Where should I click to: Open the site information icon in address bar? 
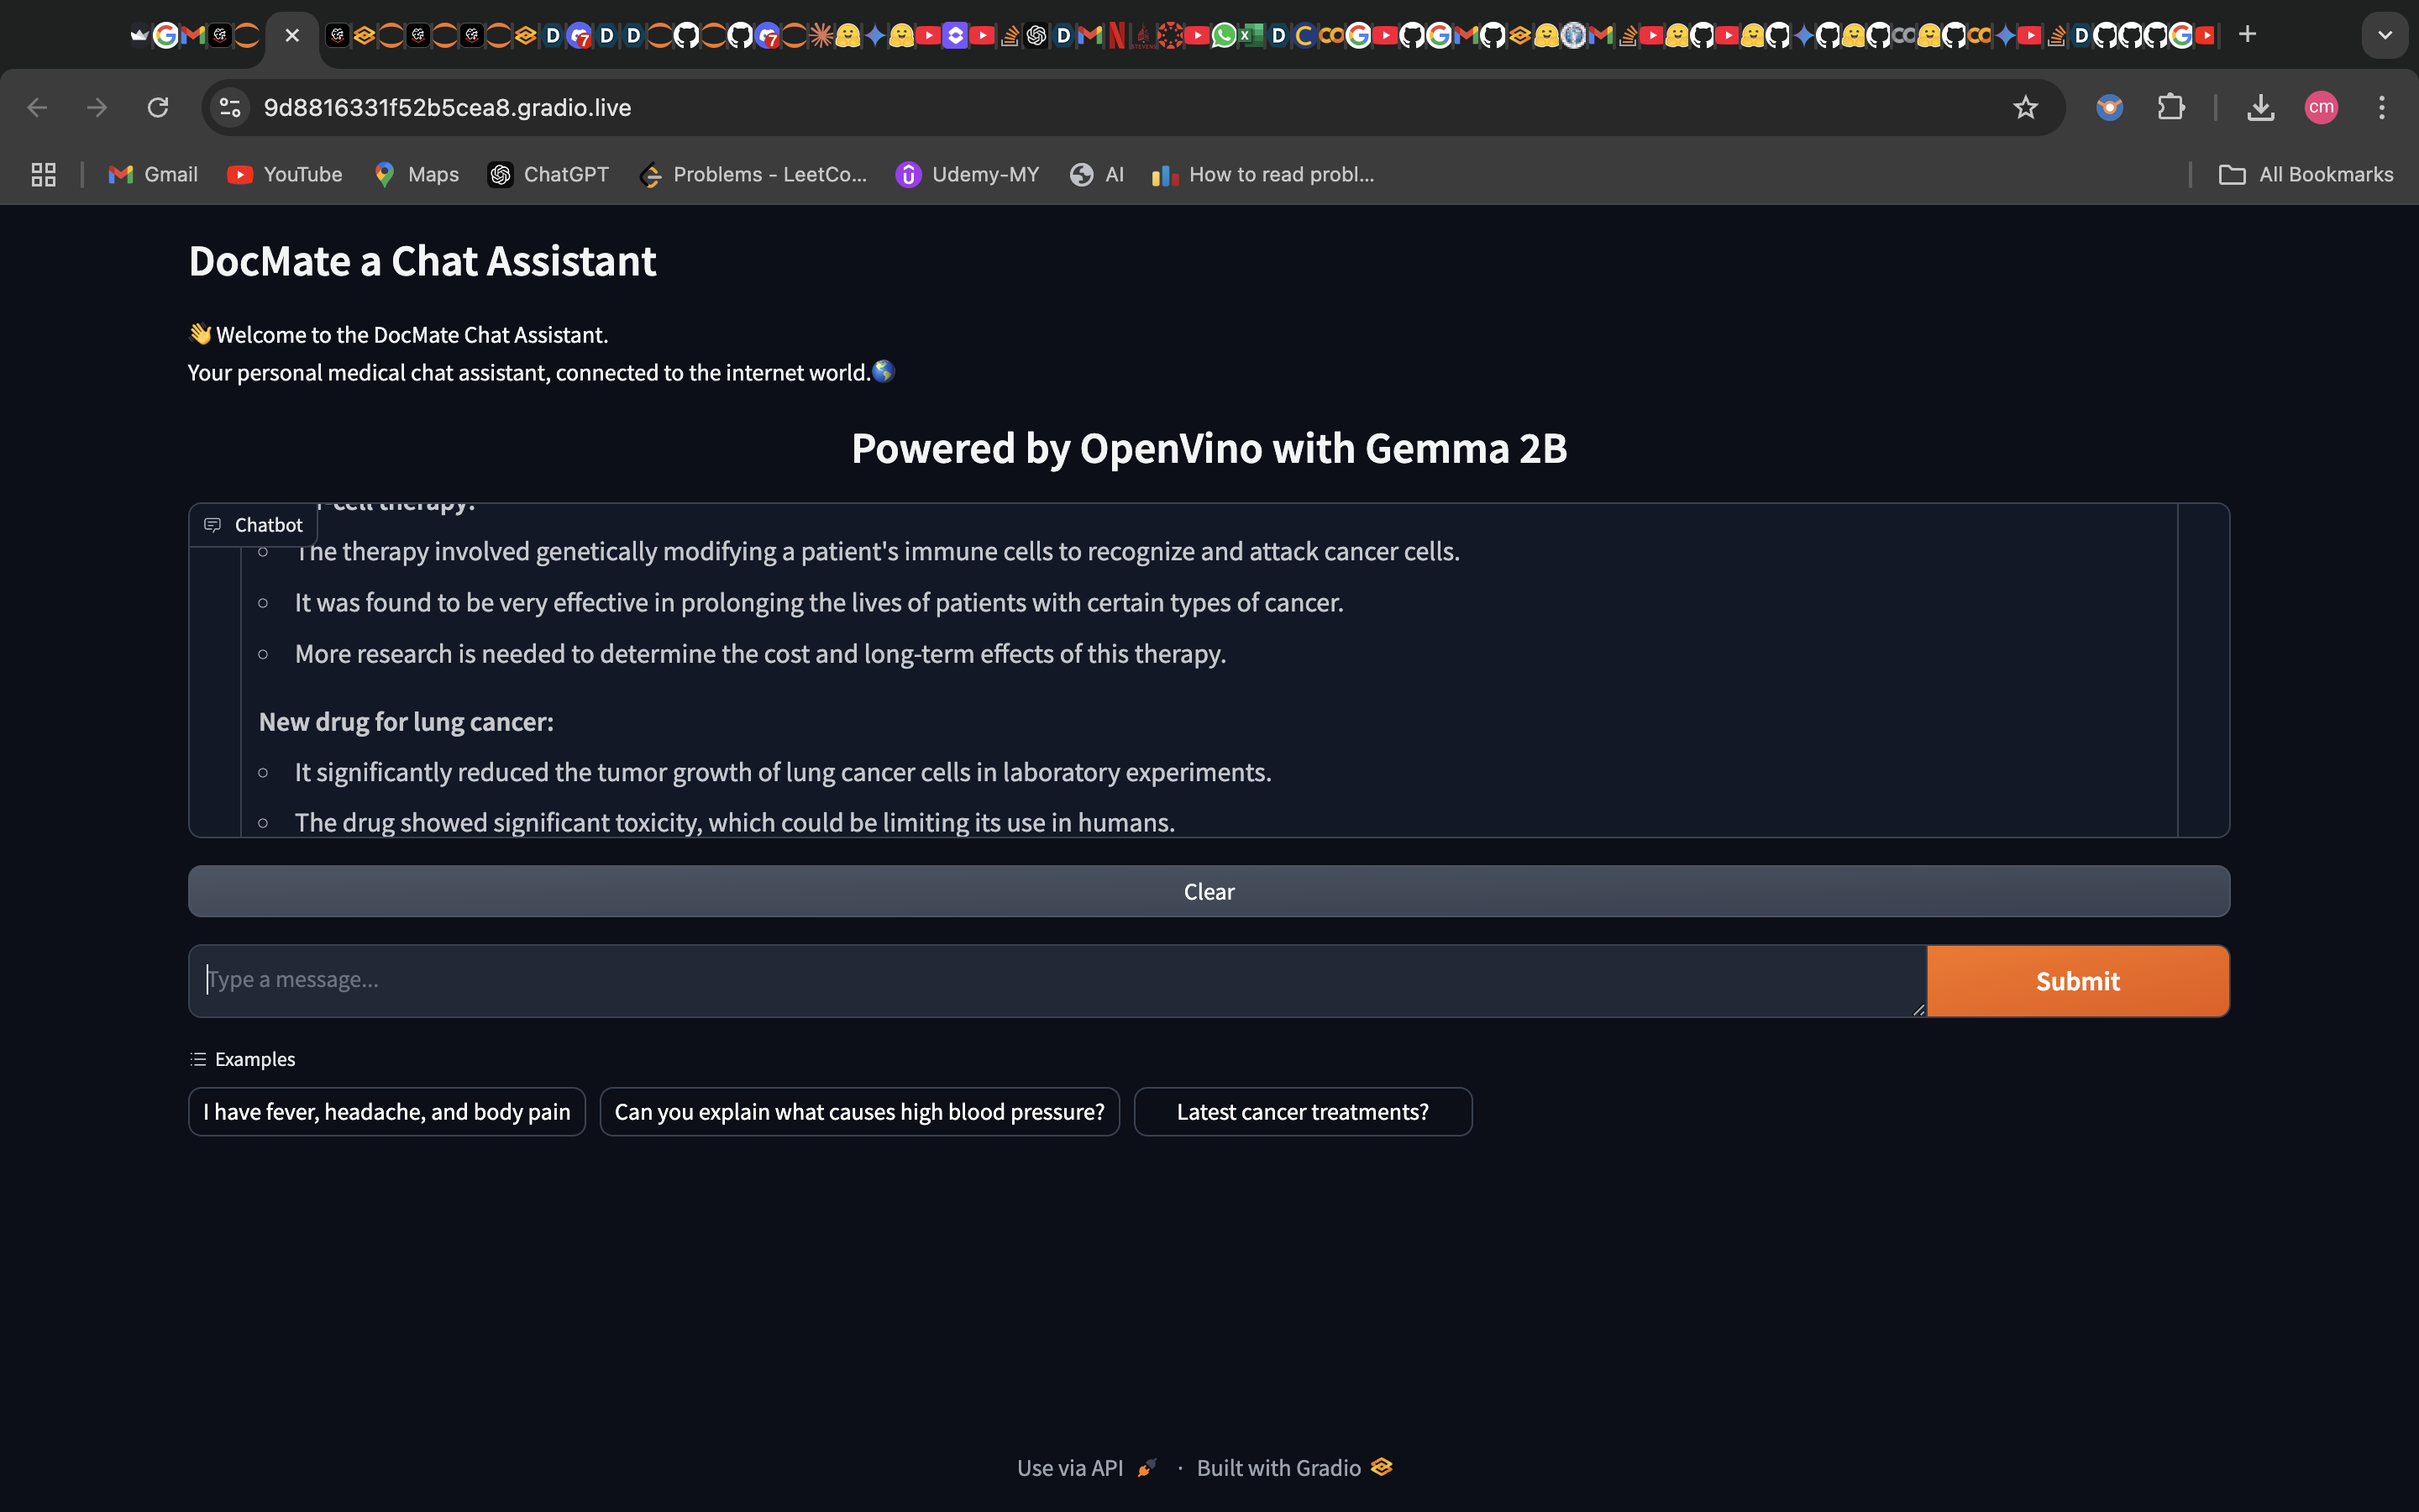(231, 107)
